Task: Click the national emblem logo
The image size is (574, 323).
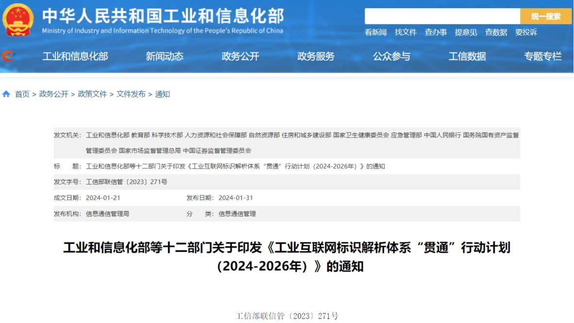Action: (x=17, y=20)
